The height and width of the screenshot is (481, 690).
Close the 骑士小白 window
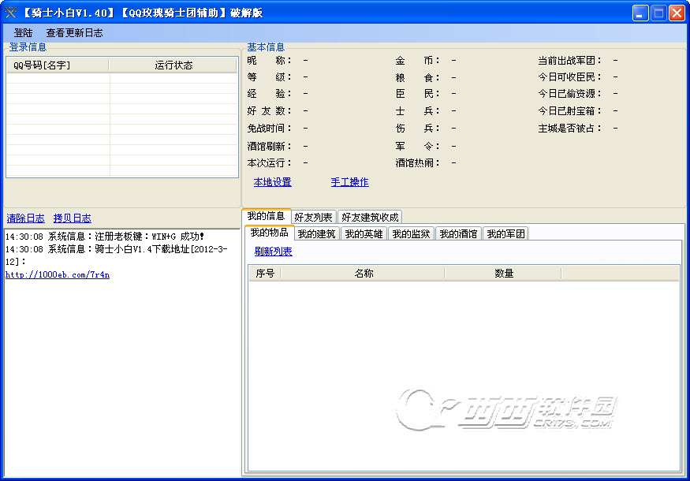coord(677,13)
